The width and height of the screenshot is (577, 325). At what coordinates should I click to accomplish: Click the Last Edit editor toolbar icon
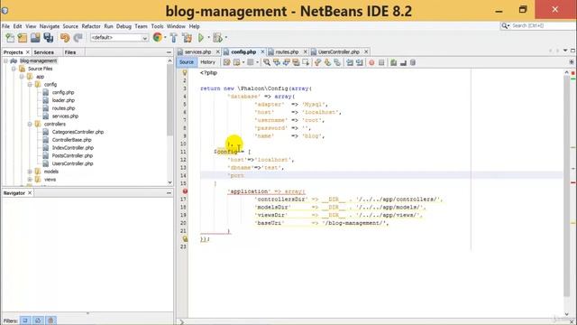(226, 62)
